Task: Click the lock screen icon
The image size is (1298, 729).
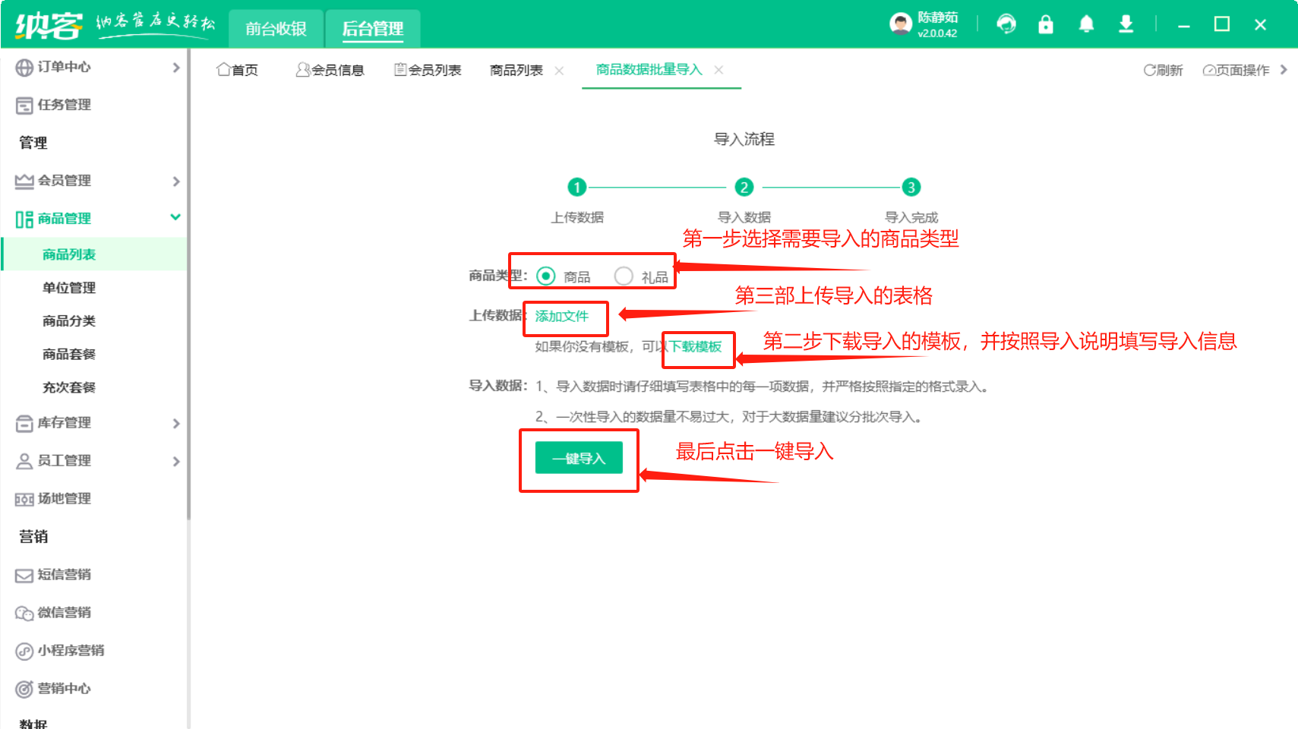Action: pos(1046,24)
